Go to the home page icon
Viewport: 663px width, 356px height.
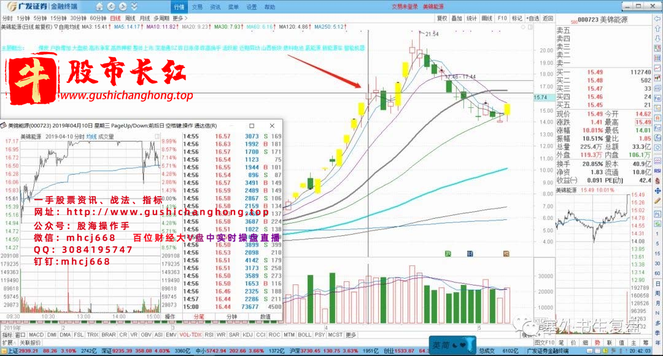tap(99, 6)
